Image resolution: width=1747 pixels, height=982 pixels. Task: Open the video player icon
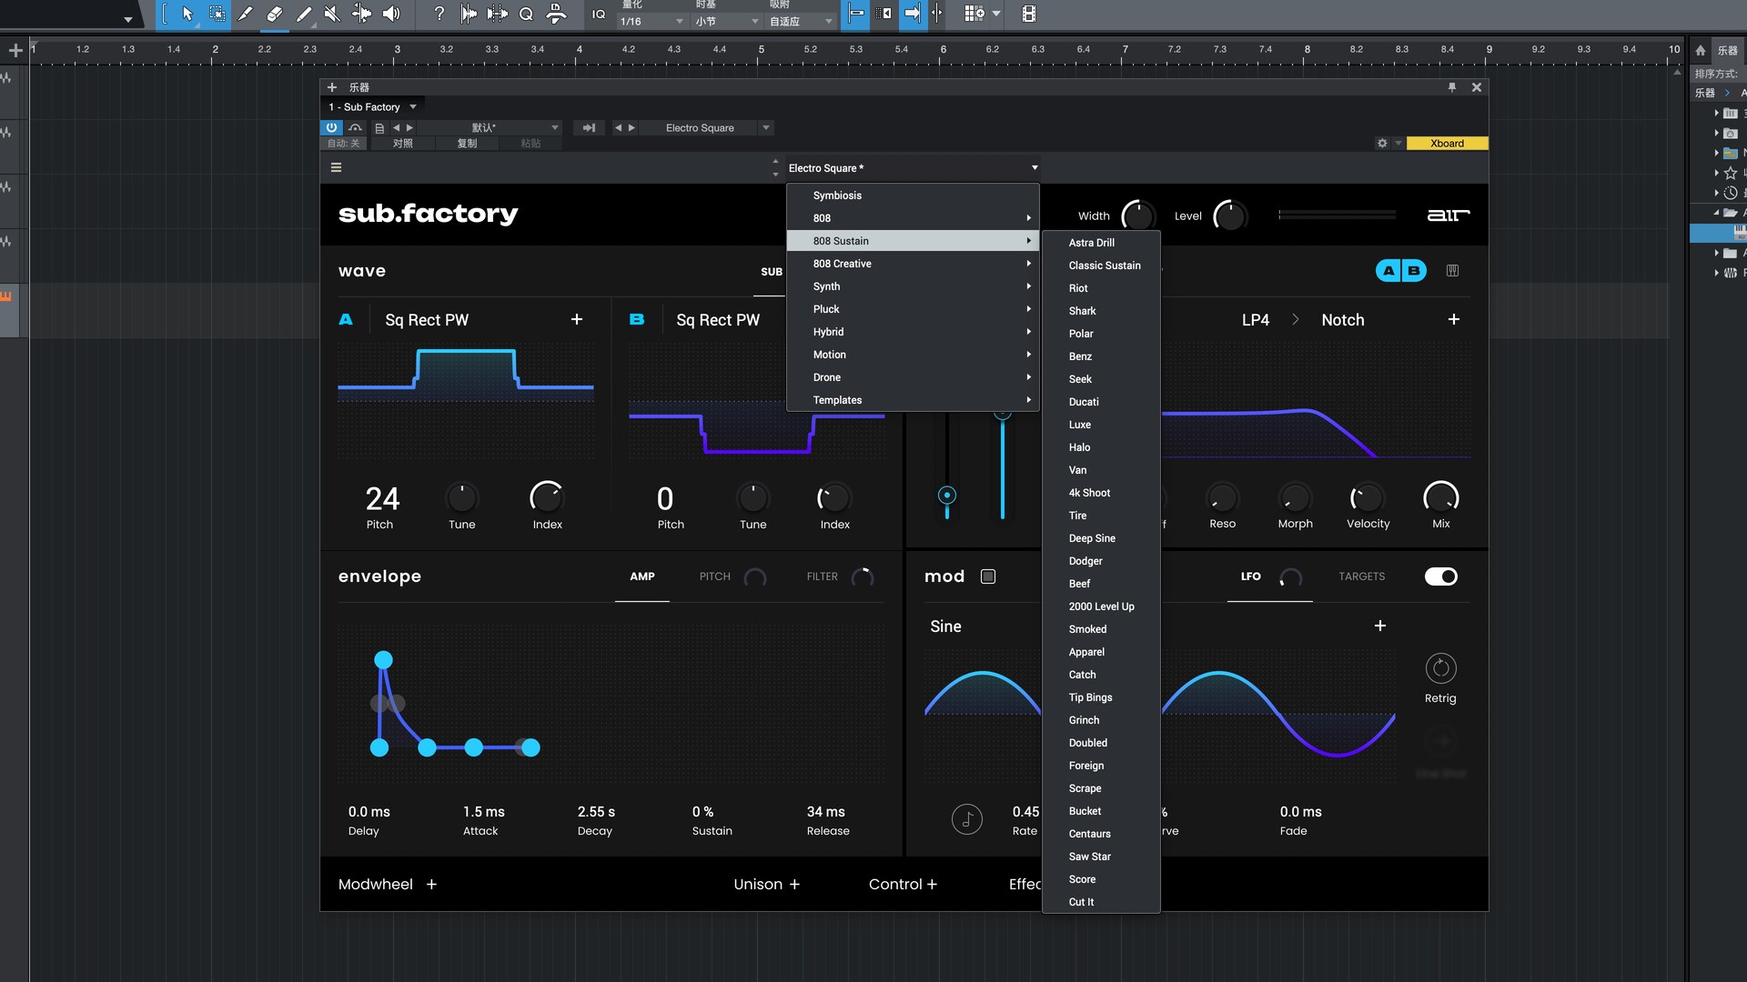(1028, 14)
